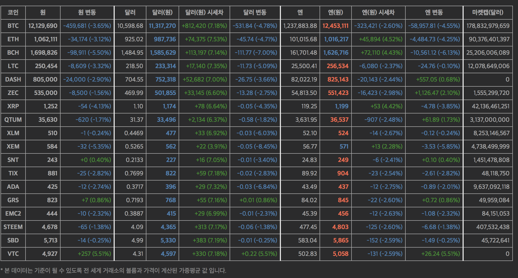Select the ETH coin row label
This screenshot has height=278, width=518.
[13, 39]
